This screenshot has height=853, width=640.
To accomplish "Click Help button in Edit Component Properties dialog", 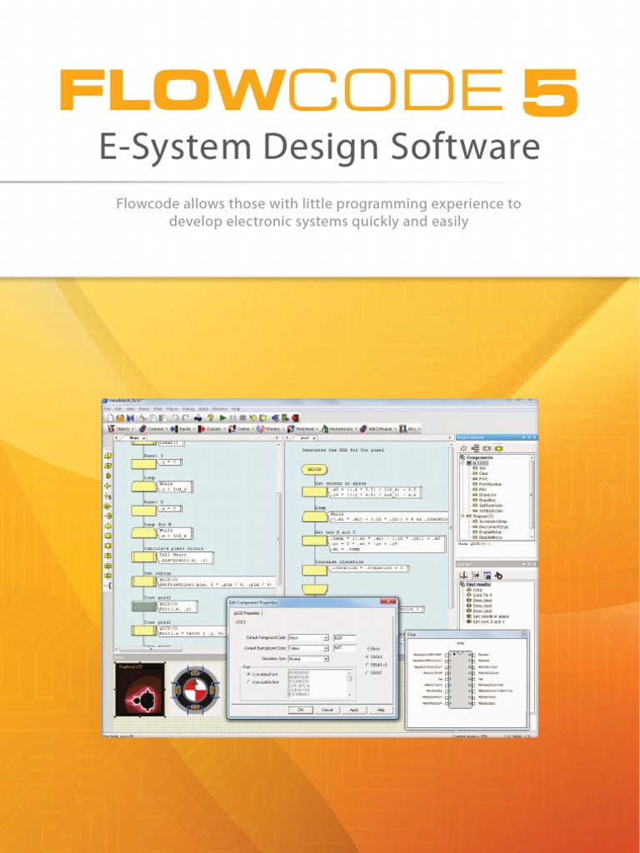I will coord(380,710).
